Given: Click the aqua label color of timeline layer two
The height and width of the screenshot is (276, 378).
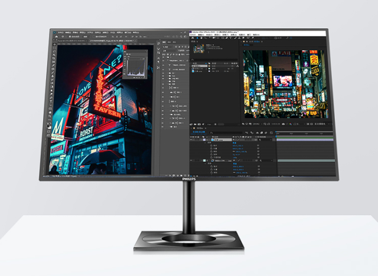Looking at the screenshot, I should click(204, 160).
